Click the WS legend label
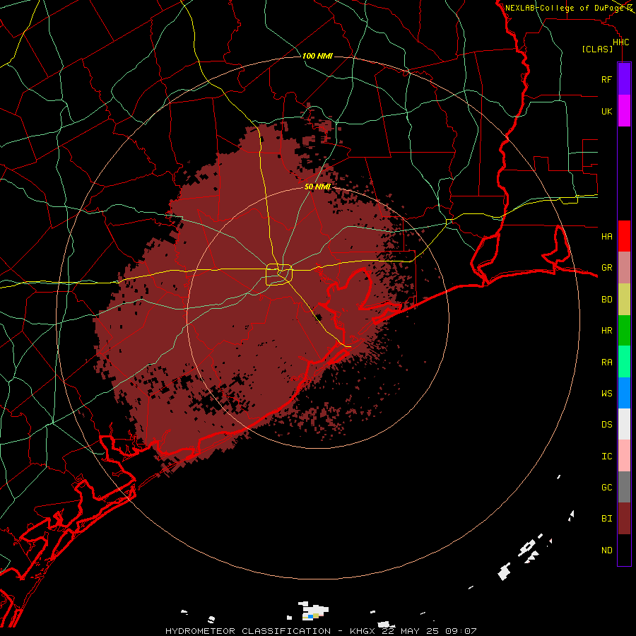The height and width of the screenshot is (636, 636). 606,393
